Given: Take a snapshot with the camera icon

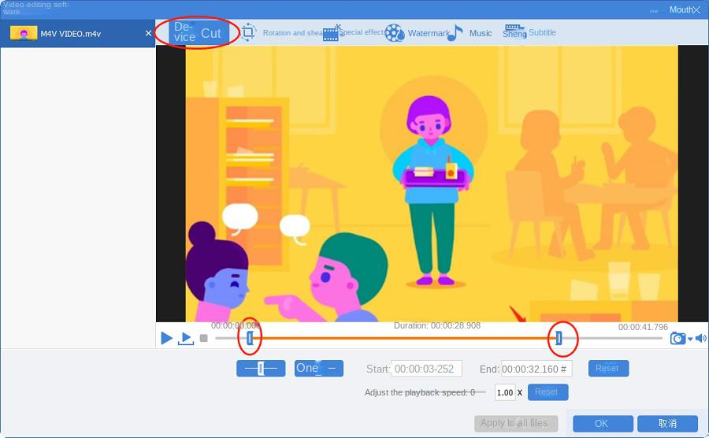Looking at the screenshot, I should [x=677, y=338].
